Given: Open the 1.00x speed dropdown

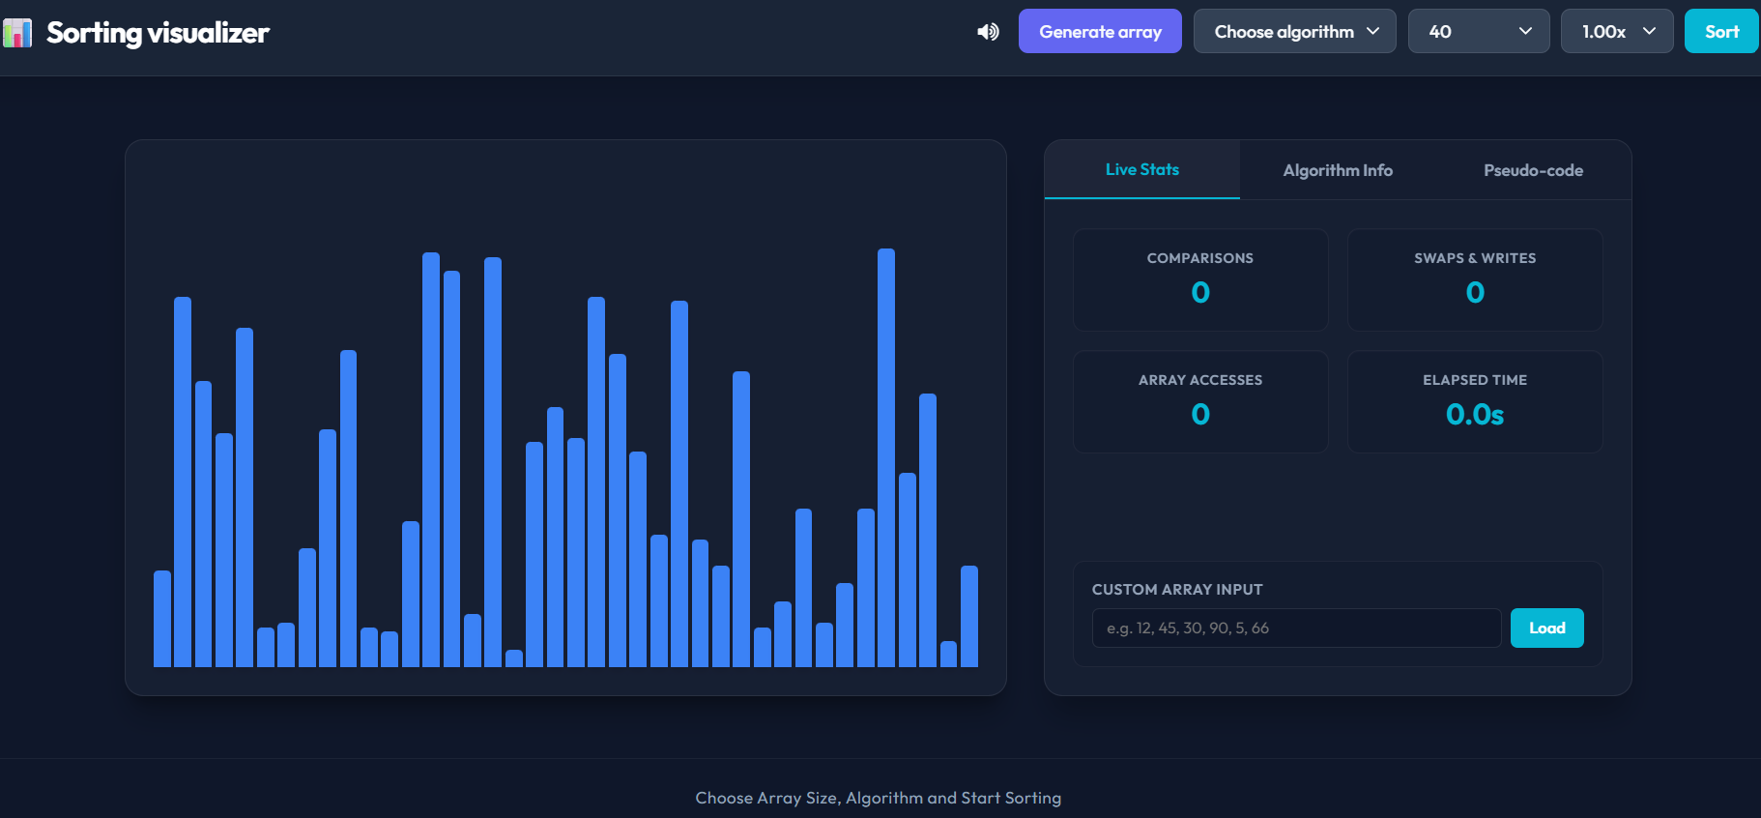Looking at the screenshot, I should [1617, 31].
